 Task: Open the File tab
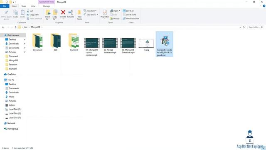5,6
